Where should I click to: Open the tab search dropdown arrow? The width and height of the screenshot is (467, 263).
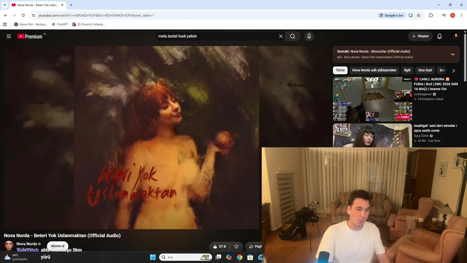[x=5, y=5]
